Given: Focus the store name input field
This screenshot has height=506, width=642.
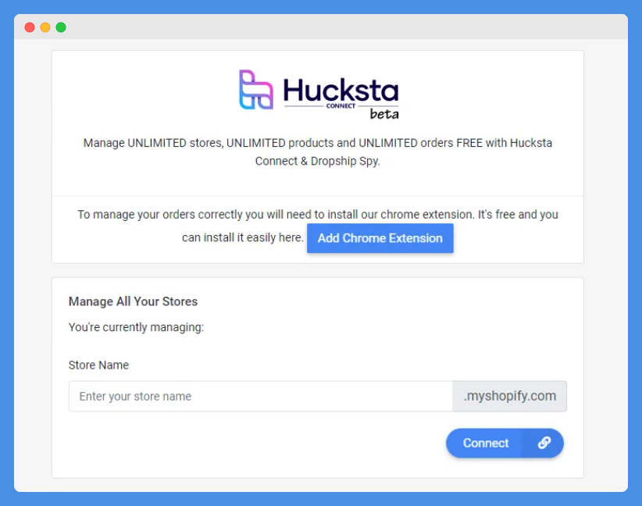Looking at the screenshot, I should [x=261, y=396].
